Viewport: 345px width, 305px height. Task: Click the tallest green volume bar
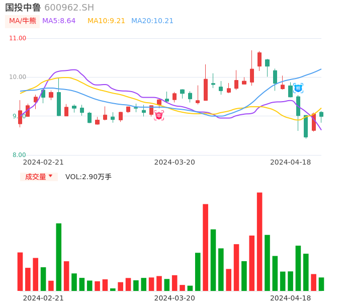58,257
